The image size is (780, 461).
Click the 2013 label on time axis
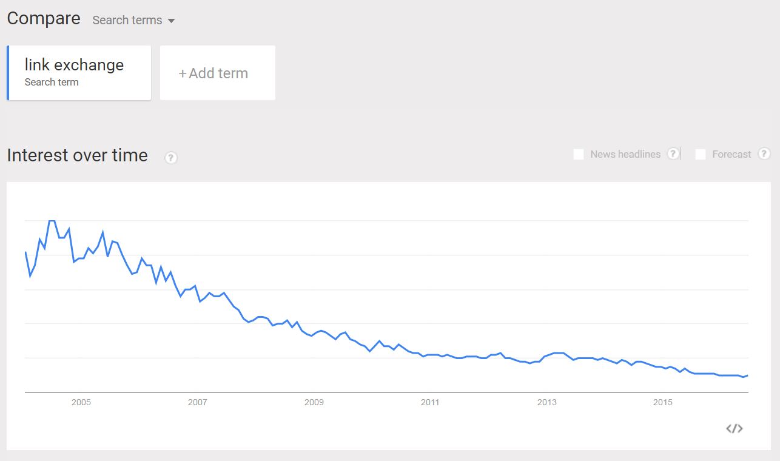[546, 402]
